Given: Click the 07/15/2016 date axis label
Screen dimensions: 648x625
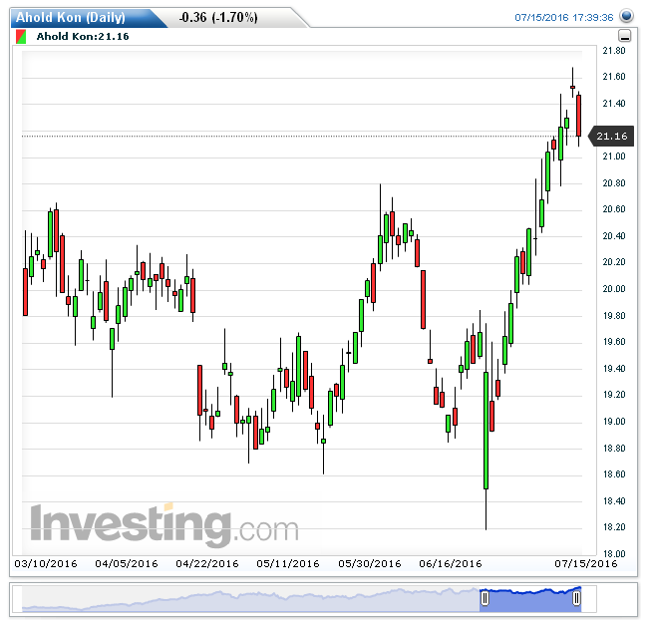Looking at the screenshot, I should (586, 563).
